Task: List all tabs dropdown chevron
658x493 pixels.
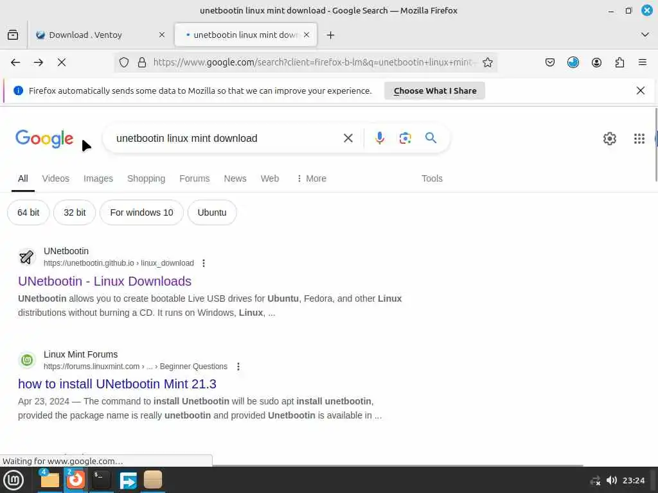Action: point(645,35)
